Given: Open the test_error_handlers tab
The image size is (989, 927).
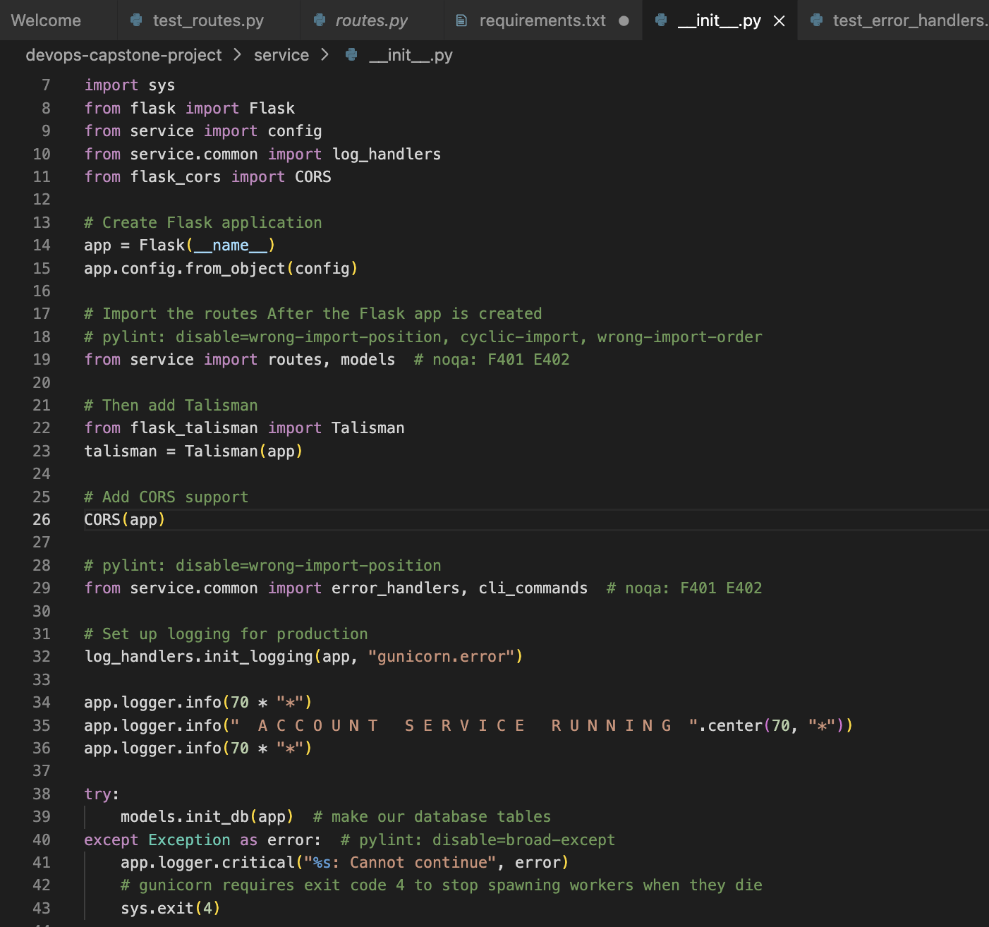Looking at the screenshot, I should click(910, 20).
